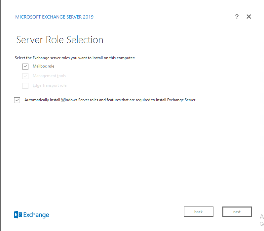Click the Edge Transport role checkbox
264x231 pixels.
(x=25, y=86)
